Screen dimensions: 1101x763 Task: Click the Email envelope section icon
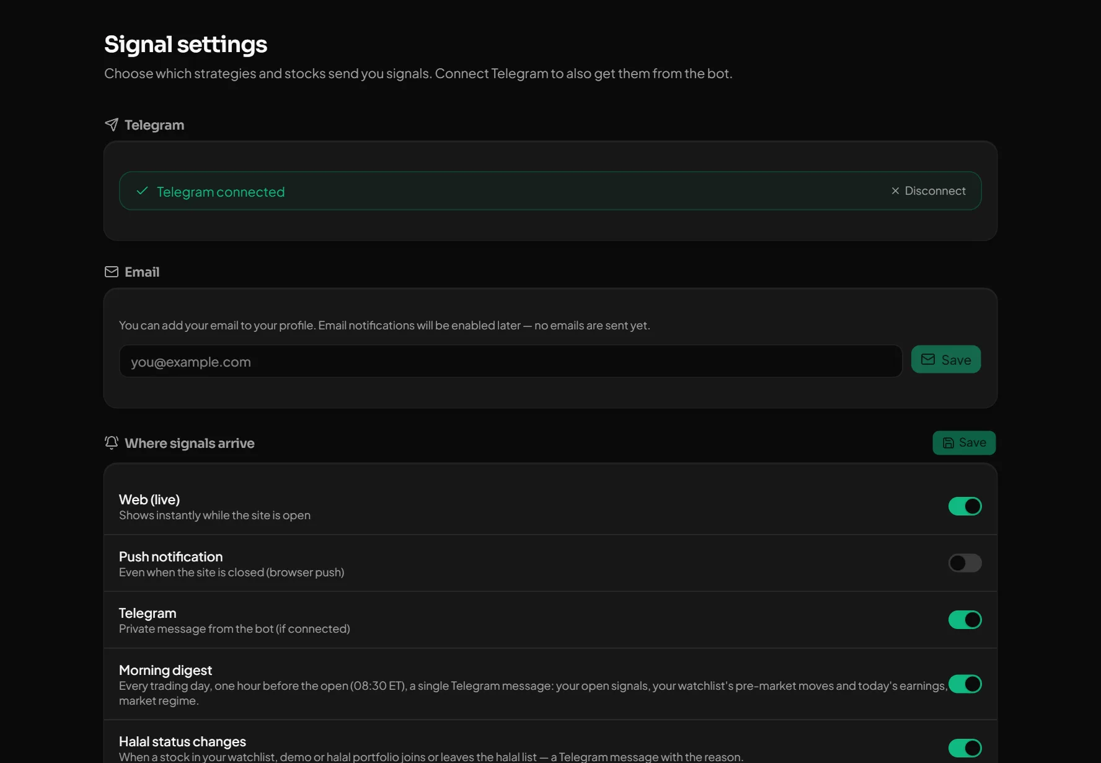coord(112,272)
